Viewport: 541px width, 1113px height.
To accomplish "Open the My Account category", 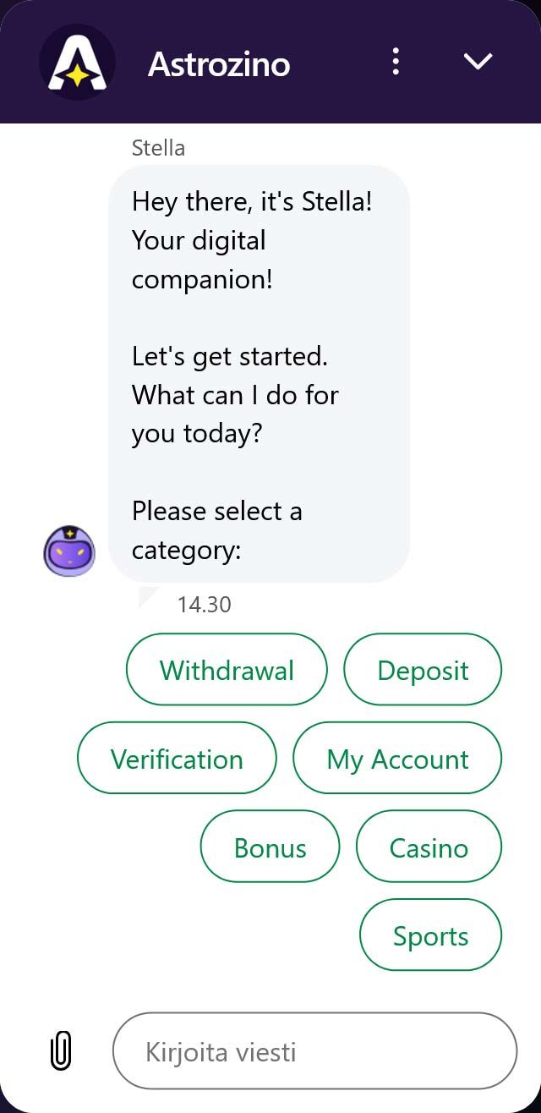I will (397, 759).
